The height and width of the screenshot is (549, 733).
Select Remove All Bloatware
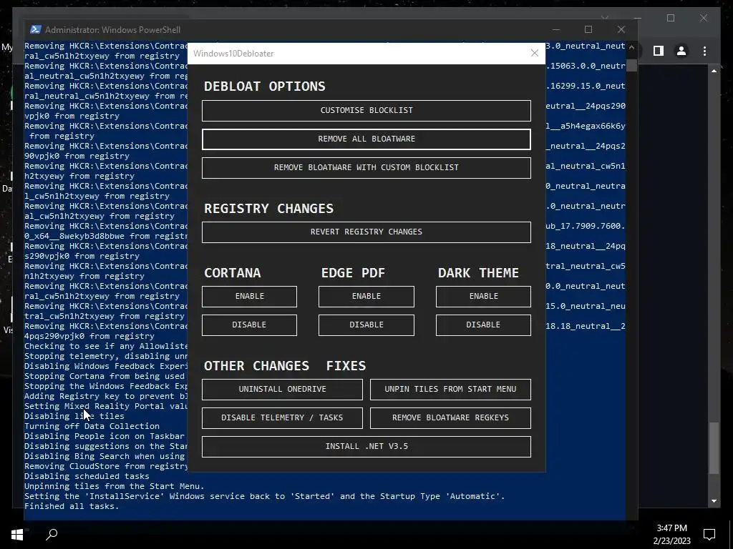point(366,139)
